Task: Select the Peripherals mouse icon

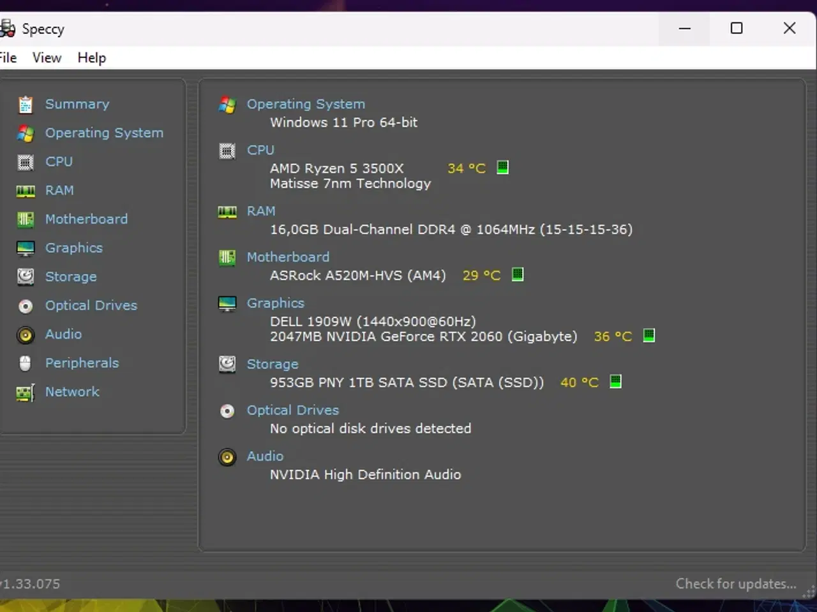Action: click(x=25, y=363)
